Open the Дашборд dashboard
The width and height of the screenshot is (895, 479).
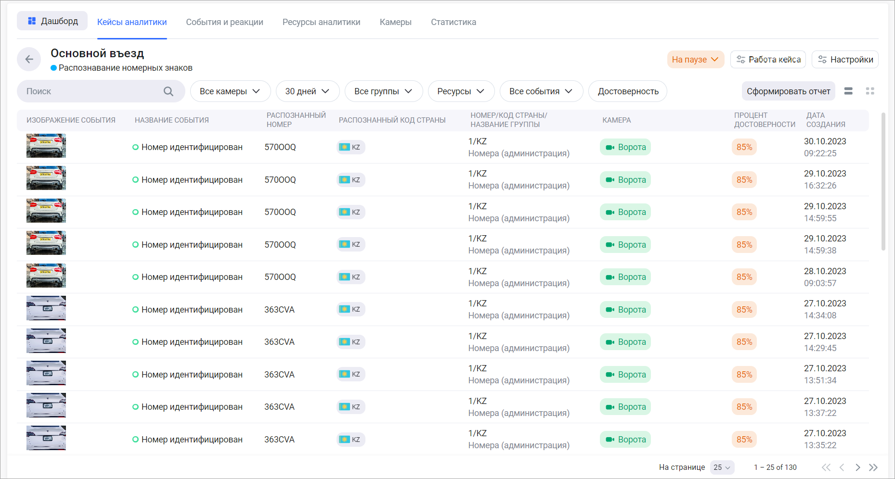pos(52,21)
